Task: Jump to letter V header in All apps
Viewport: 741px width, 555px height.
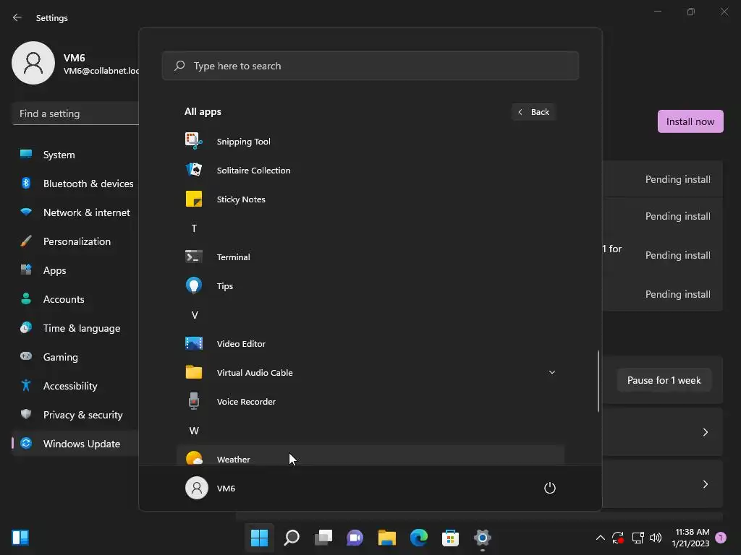Action: coord(194,315)
